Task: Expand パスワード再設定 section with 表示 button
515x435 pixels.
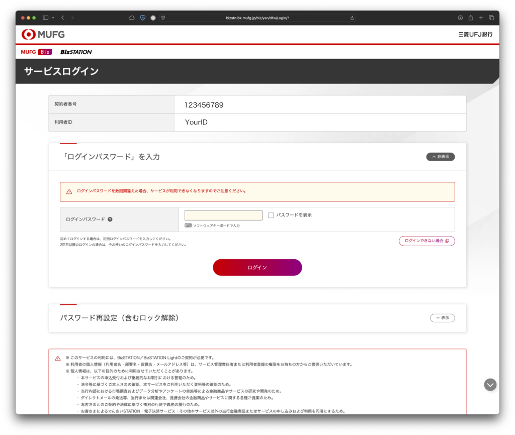Action: 442,318
